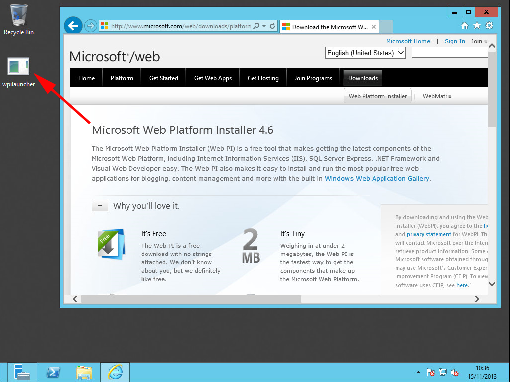Open the Get Started nav item

163,78
